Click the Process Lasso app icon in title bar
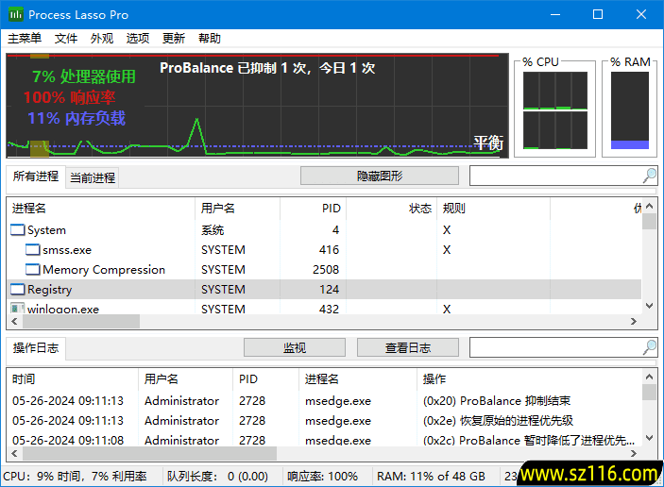The width and height of the screenshot is (664, 487). (16, 14)
